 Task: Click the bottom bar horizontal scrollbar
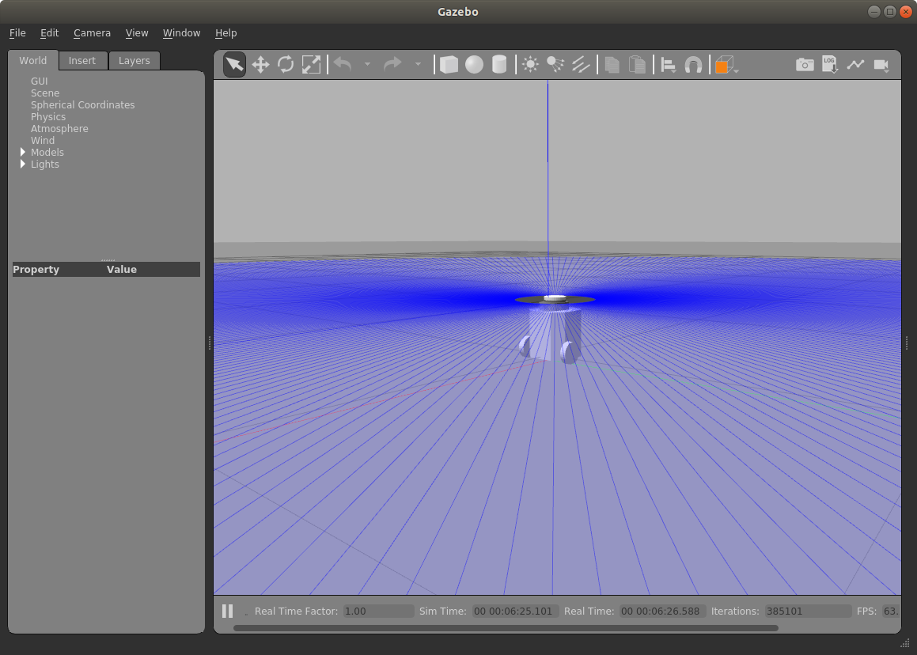click(x=506, y=628)
